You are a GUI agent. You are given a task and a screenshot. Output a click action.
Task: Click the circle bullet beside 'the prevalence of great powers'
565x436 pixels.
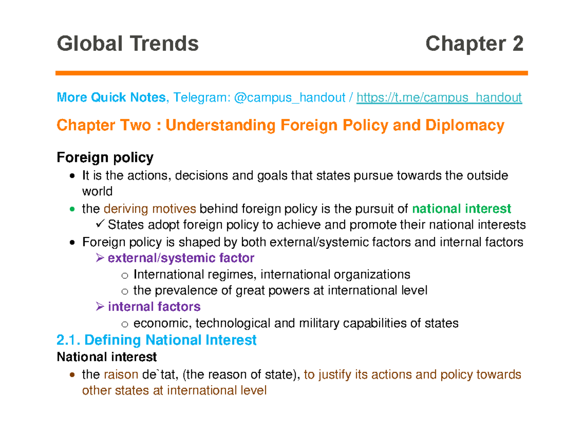click(x=125, y=291)
